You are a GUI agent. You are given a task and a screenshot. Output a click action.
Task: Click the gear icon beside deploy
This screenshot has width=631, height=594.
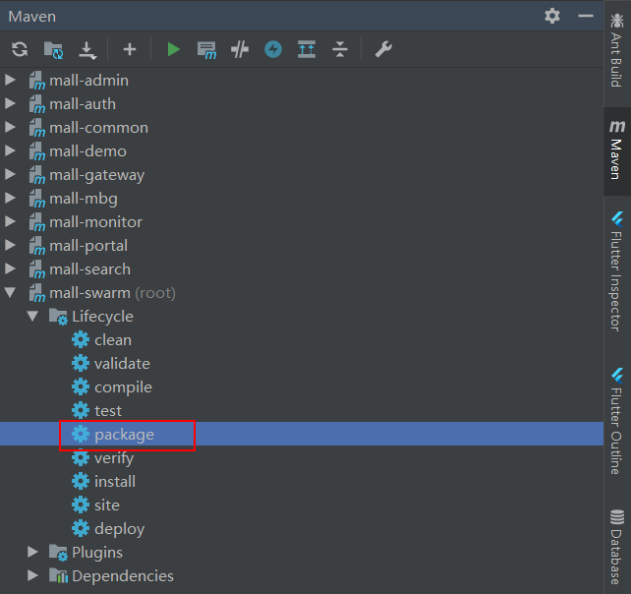tap(81, 528)
